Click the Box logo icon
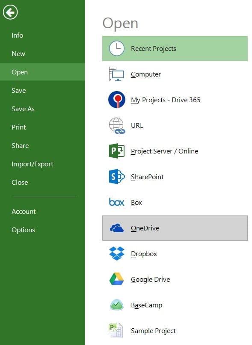This screenshot has width=252, height=345. tap(116, 202)
